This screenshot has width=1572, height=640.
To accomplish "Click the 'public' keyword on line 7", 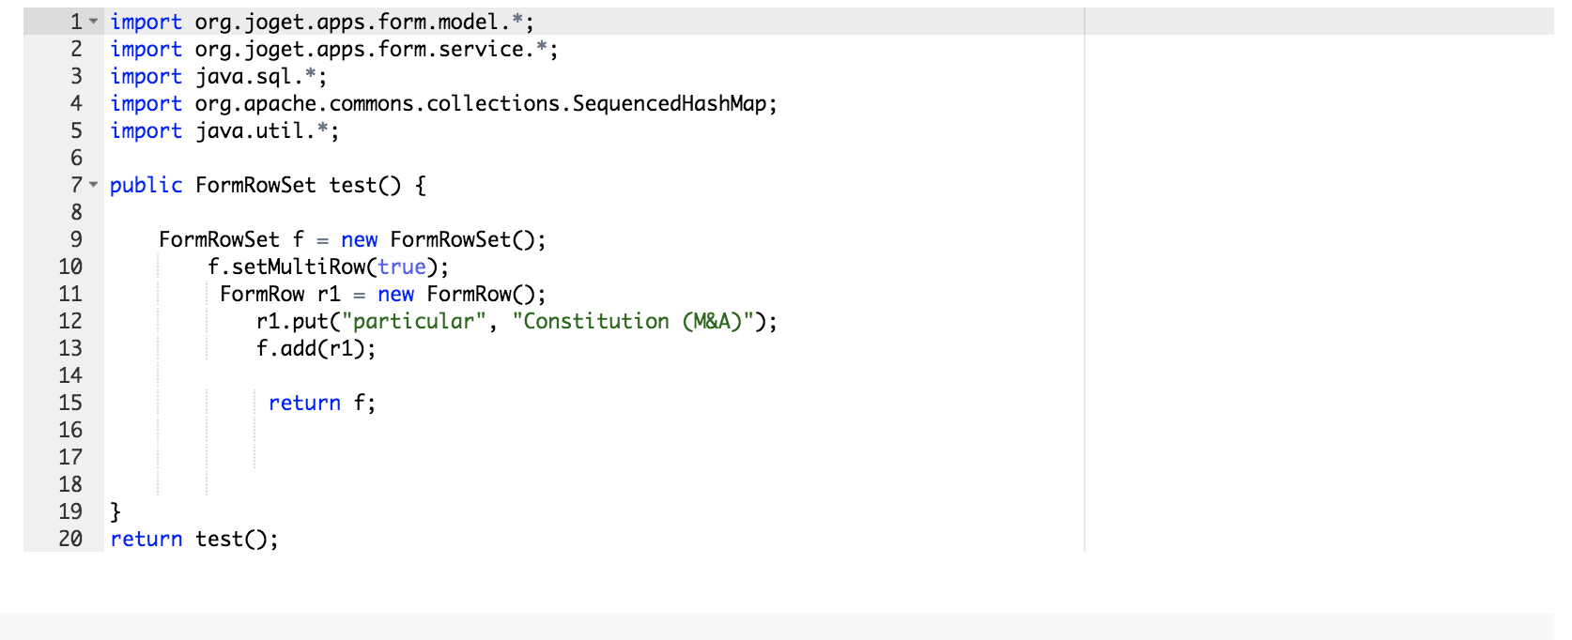I will tap(146, 185).
